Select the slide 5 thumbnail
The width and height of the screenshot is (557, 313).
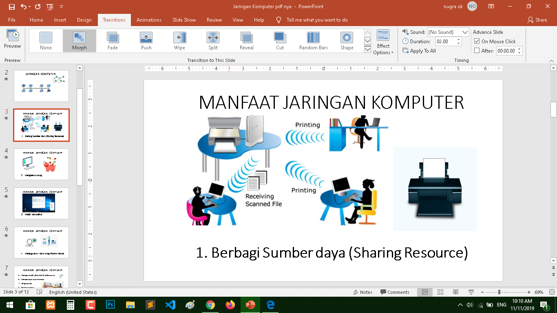41,203
